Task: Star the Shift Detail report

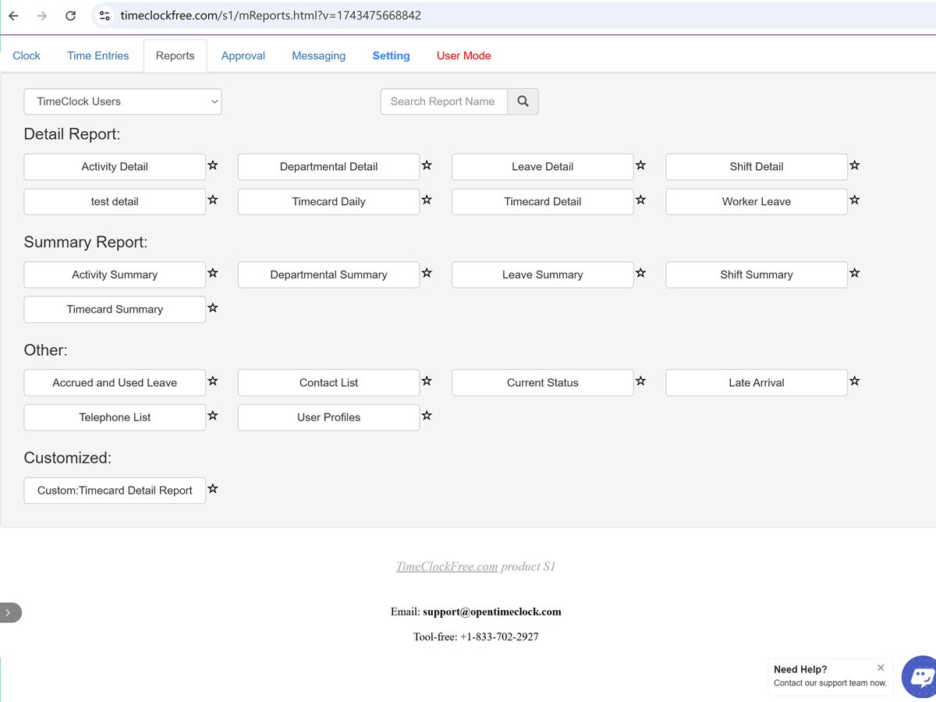Action: coord(855,165)
